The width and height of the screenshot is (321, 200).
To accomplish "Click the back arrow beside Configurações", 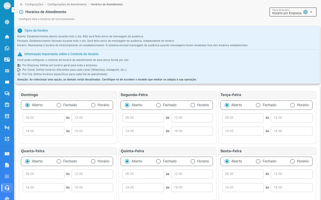I will point(21,5).
